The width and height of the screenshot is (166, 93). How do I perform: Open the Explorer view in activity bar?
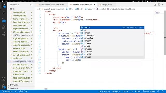point(3,6)
